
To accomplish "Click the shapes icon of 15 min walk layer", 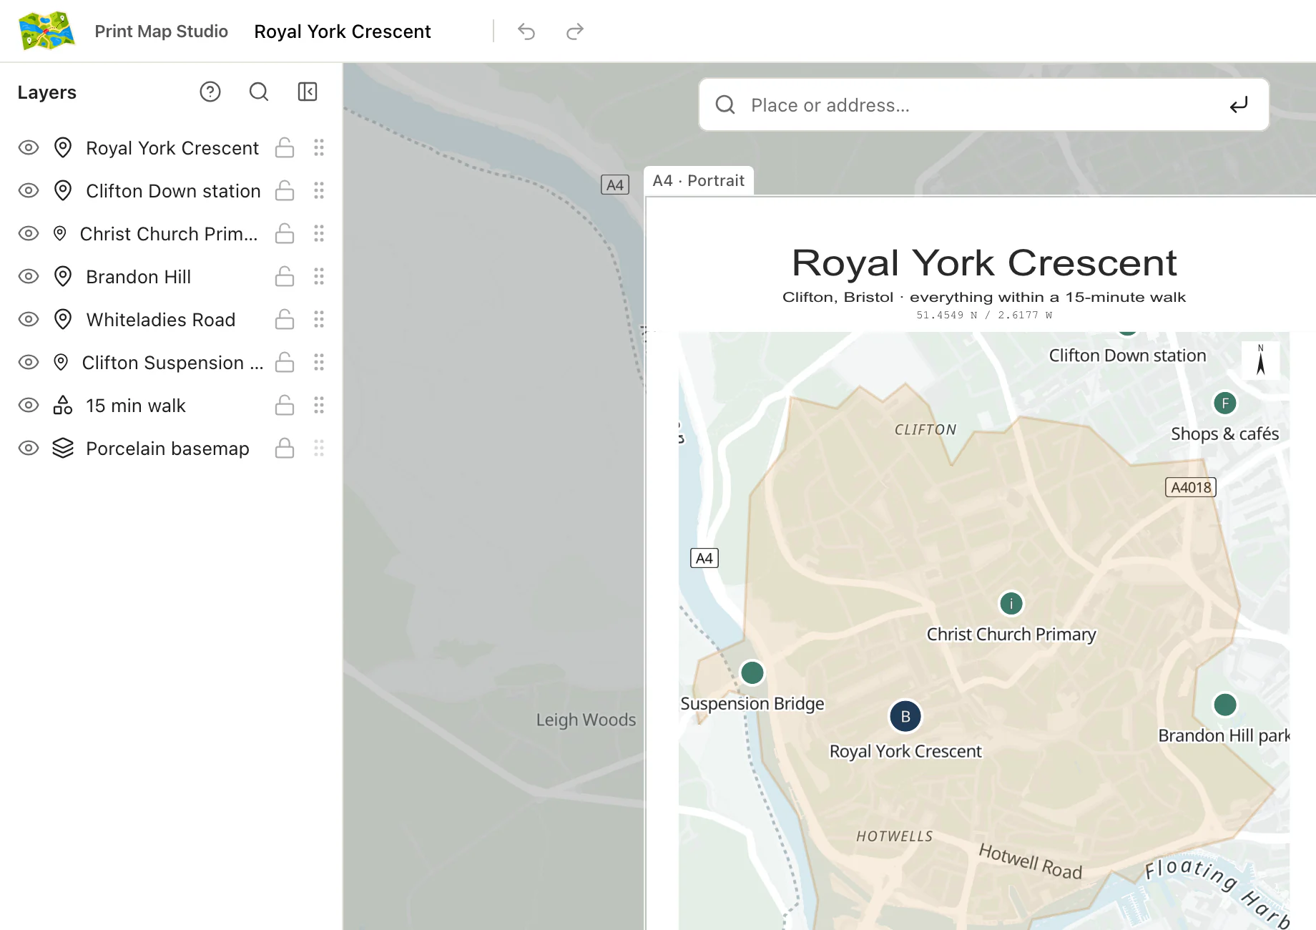I will click(63, 406).
